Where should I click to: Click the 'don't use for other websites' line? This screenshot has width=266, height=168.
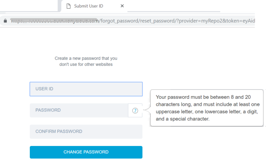(86, 64)
